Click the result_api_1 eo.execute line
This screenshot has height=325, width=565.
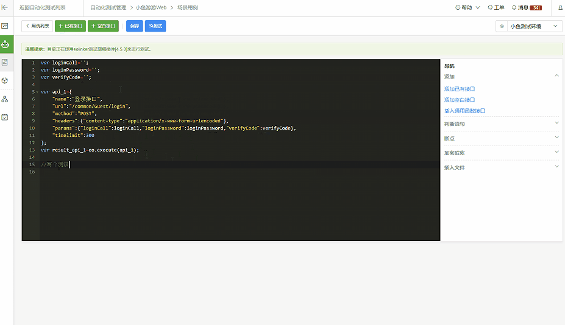[90, 150]
